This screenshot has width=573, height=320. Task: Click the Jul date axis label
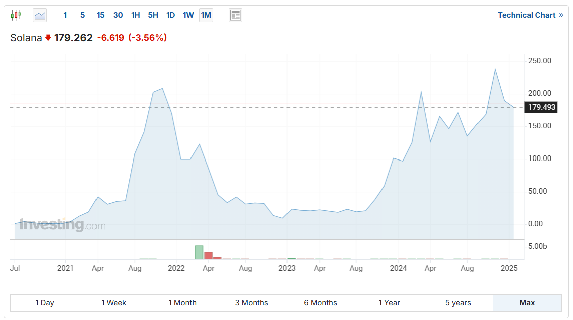click(x=15, y=268)
